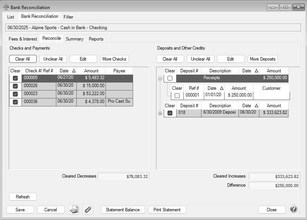
Task: Click the More Checks button
Action: [115, 59]
